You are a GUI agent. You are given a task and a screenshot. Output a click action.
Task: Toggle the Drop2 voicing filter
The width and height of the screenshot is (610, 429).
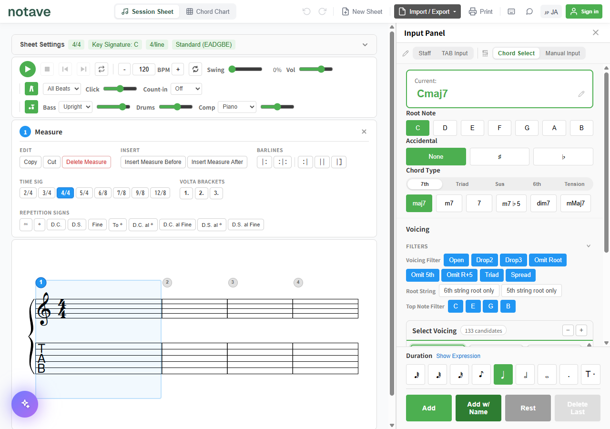pos(485,260)
